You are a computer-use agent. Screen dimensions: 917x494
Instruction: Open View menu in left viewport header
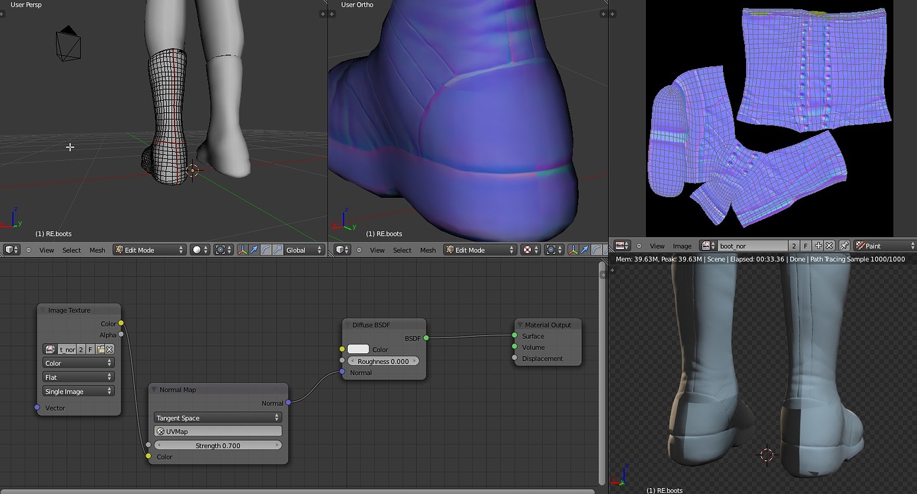(47, 250)
